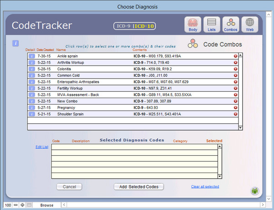Screen dimensions: 274x210
Task: Open detail info for Ankle sprain combo
Action: [x=32, y=56]
